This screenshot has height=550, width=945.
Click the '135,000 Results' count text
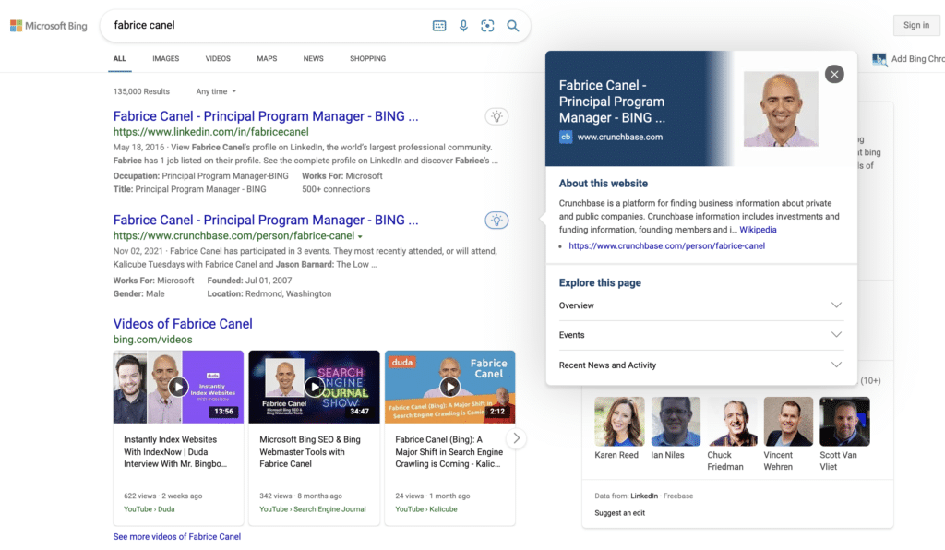coord(141,91)
